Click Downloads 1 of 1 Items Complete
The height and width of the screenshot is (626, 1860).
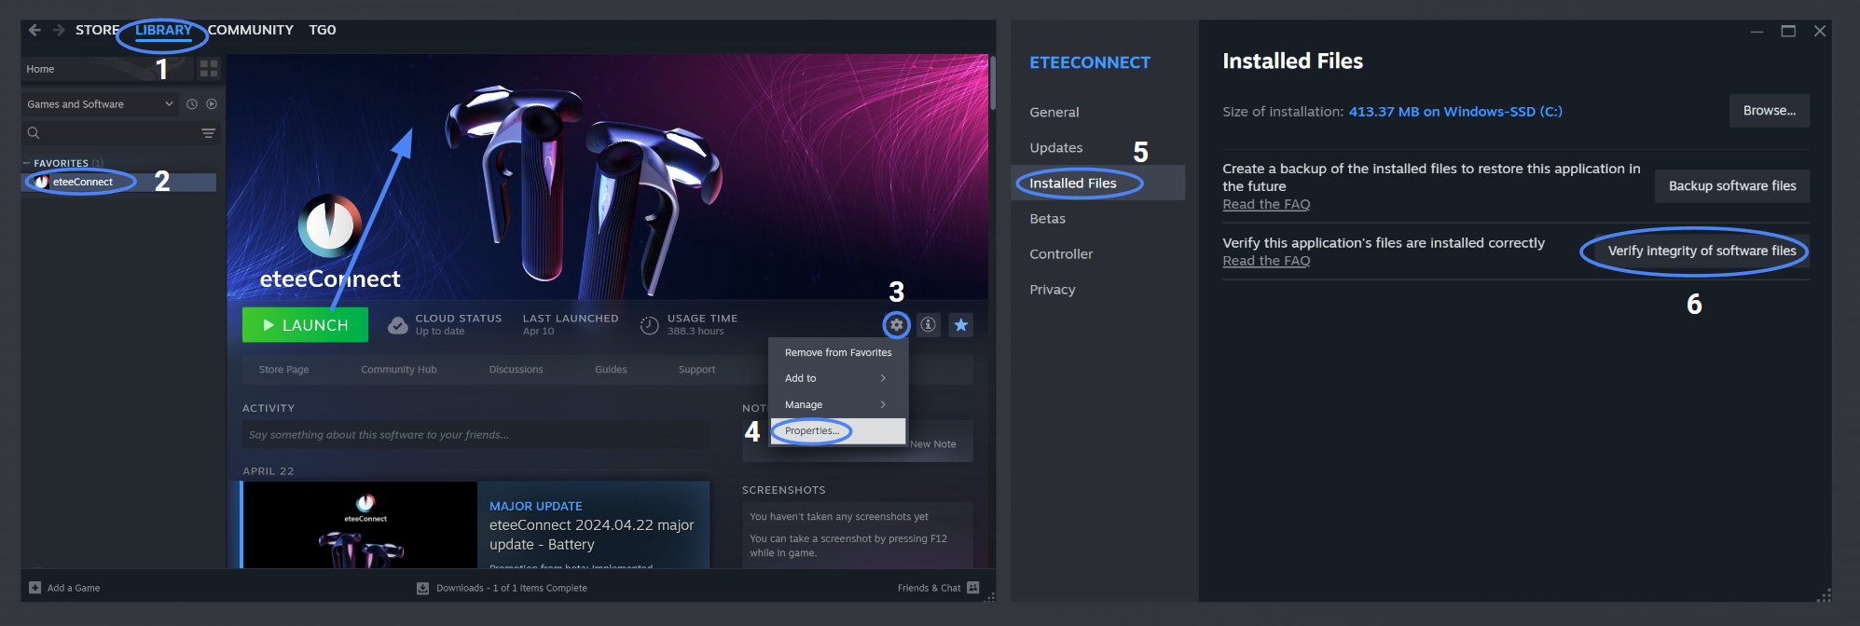tap(512, 588)
